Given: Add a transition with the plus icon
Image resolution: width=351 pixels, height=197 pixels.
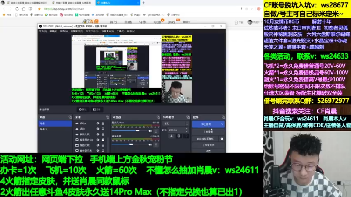Looking at the screenshot, I should pos(172,136).
